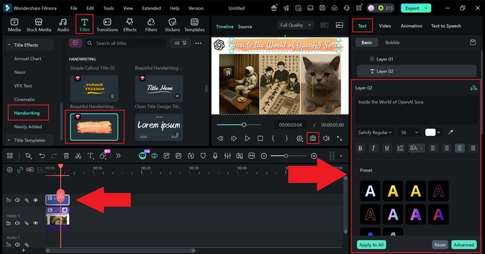The height and width of the screenshot is (254, 485).
Task: Select the Neon category
Action: coord(19,72)
